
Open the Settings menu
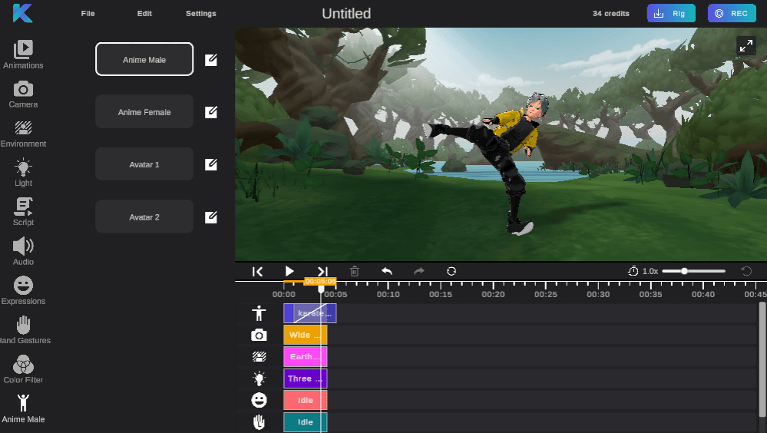[200, 14]
